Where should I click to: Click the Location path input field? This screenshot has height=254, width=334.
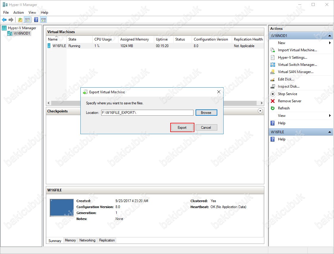147,113
